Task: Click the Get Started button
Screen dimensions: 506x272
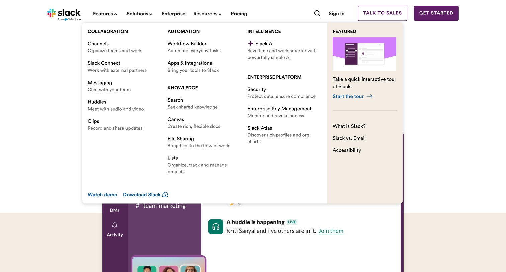Action: coord(436,13)
